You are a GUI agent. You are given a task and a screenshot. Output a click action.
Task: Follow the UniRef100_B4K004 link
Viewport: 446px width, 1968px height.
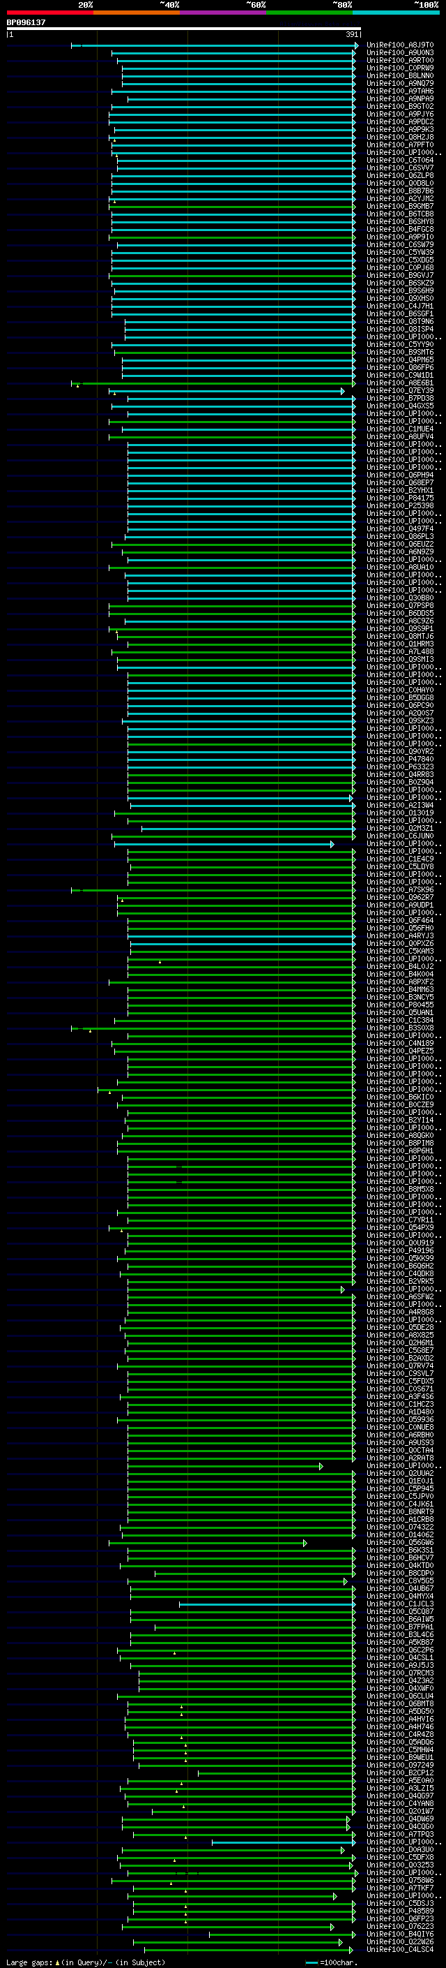[399, 975]
